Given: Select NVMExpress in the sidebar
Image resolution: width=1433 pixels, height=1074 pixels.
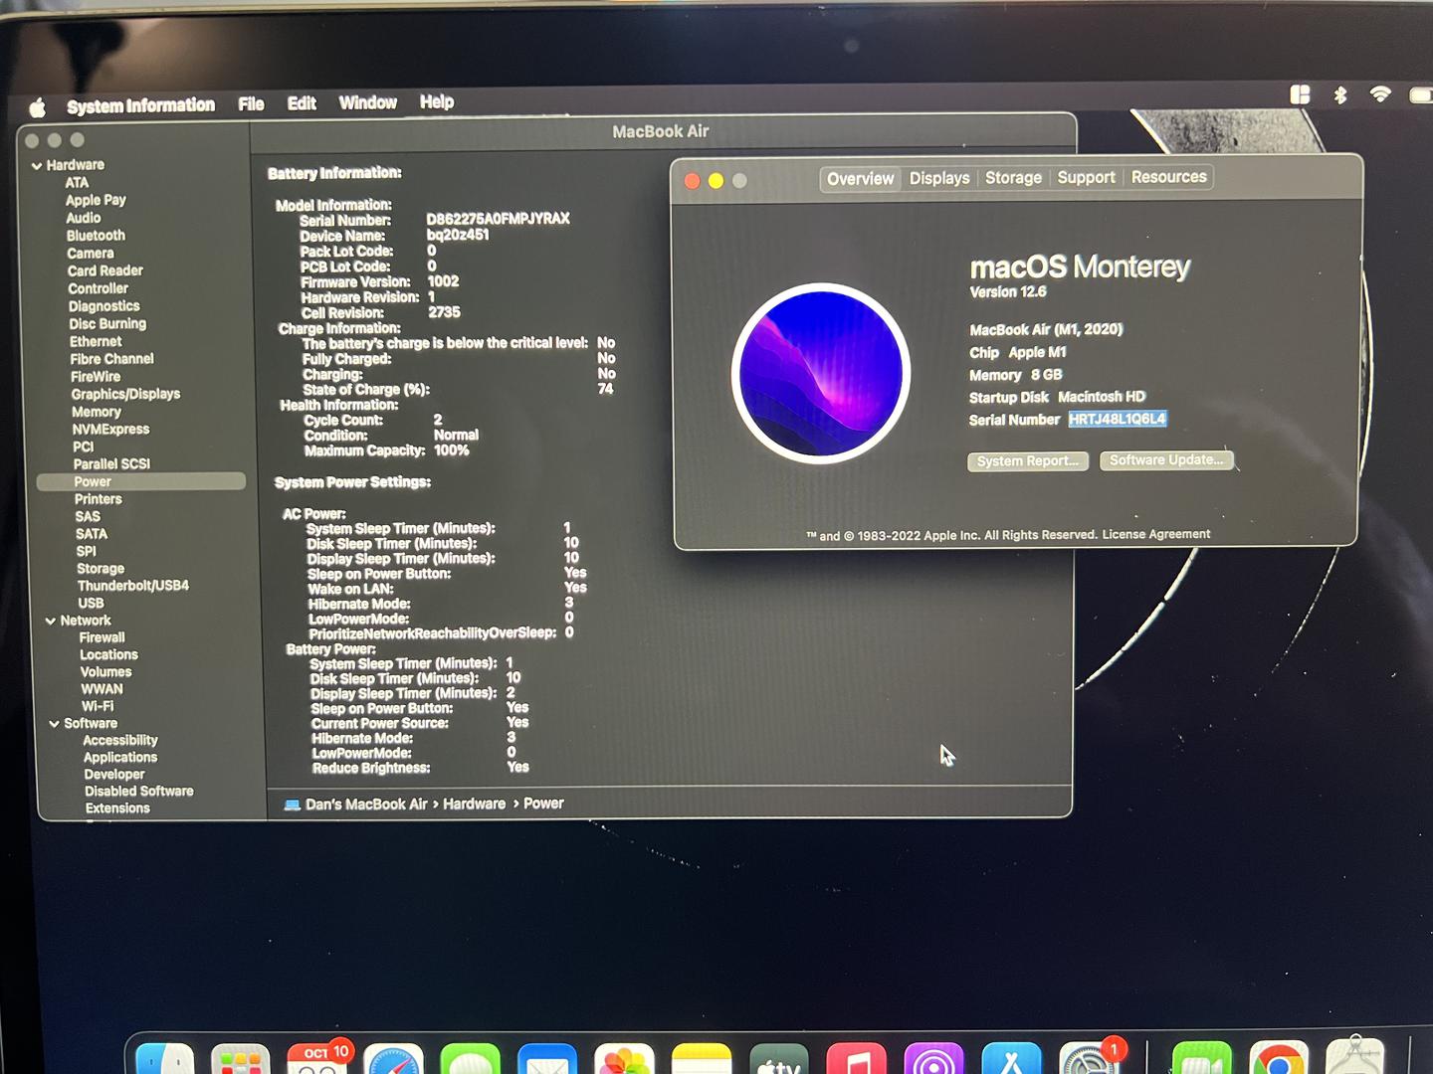Looking at the screenshot, I should pyautogui.click(x=110, y=430).
